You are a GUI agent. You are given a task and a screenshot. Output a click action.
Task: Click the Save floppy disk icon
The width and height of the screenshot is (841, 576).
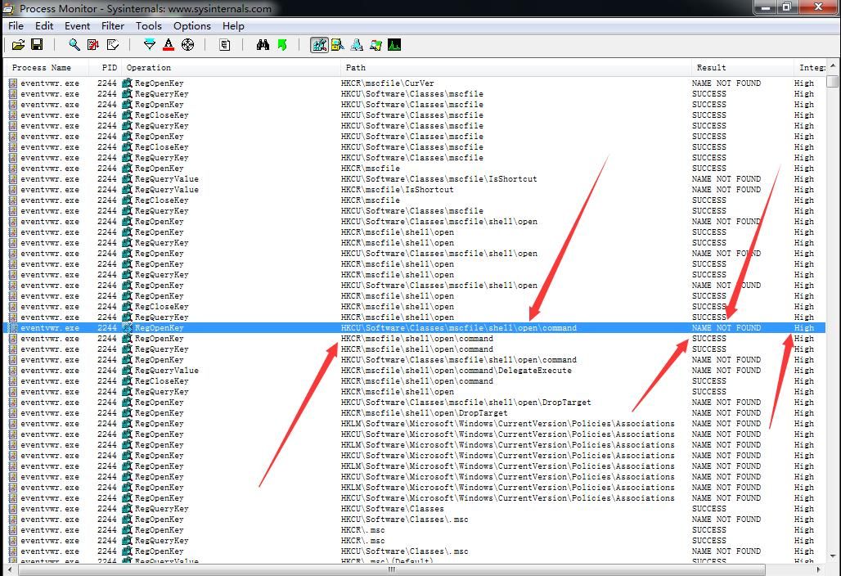[37, 45]
